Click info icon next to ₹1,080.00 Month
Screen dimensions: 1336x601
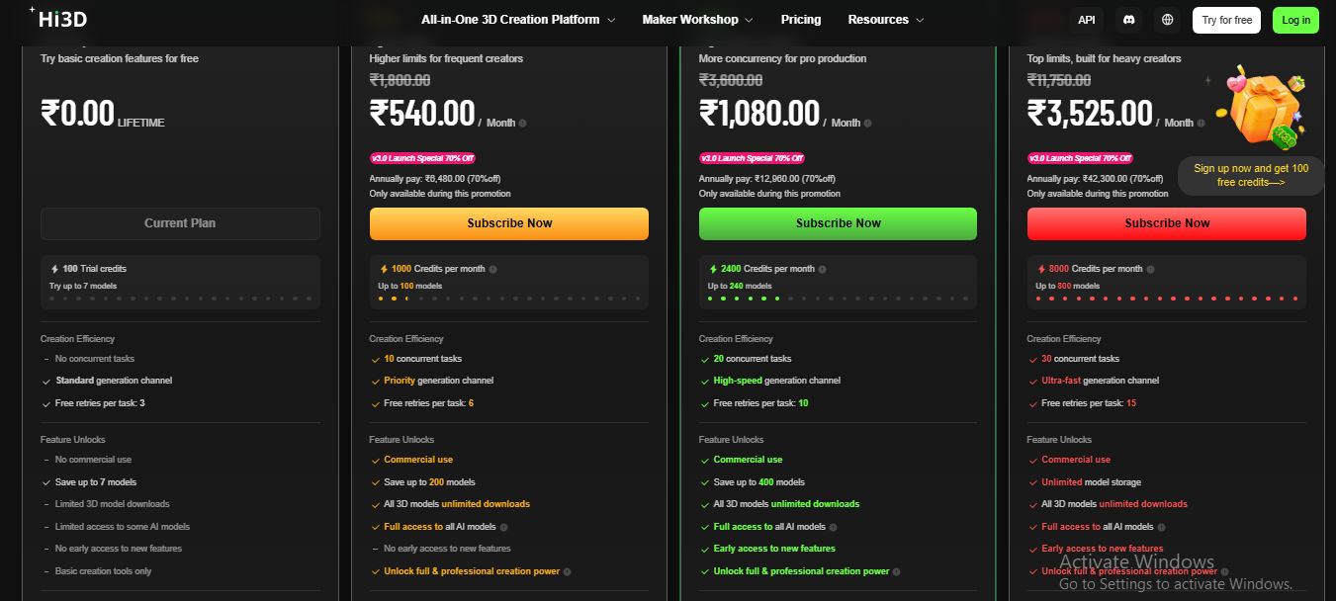(867, 124)
